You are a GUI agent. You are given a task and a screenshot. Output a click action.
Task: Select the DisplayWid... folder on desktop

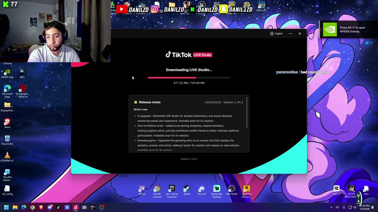[7, 107]
